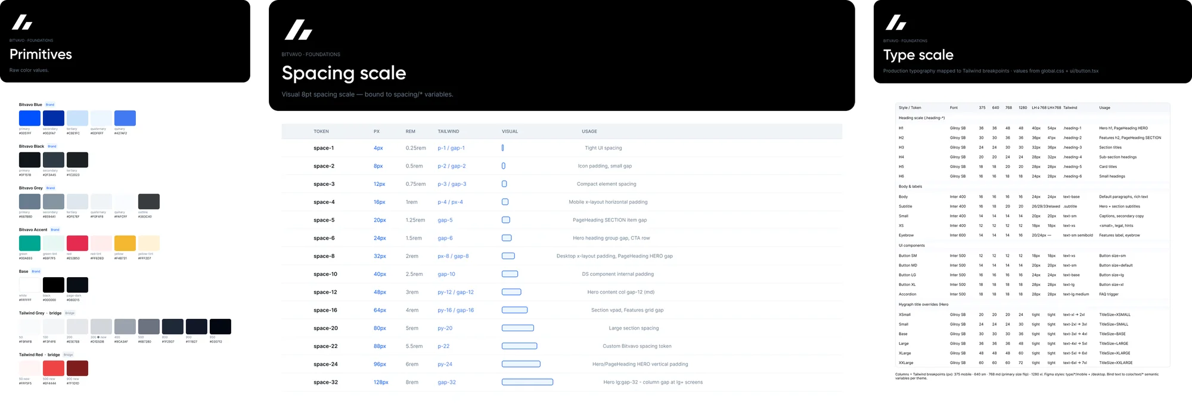
Task: Choose the yellow accent swatch #F4B731
Action: pyautogui.click(x=125, y=243)
